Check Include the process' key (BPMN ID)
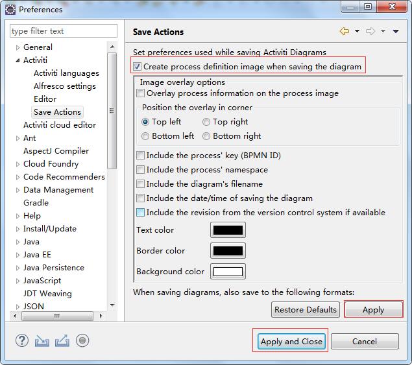Image resolution: width=412 pixels, height=365 pixels. click(140, 155)
